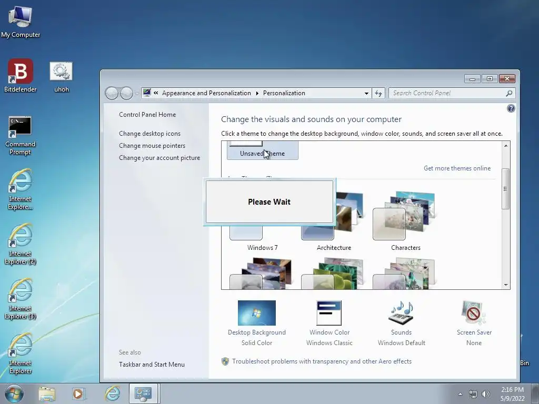The height and width of the screenshot is (404, 539).
Task: Launch Bitdefender from the desktop
Action: [21, 75]
